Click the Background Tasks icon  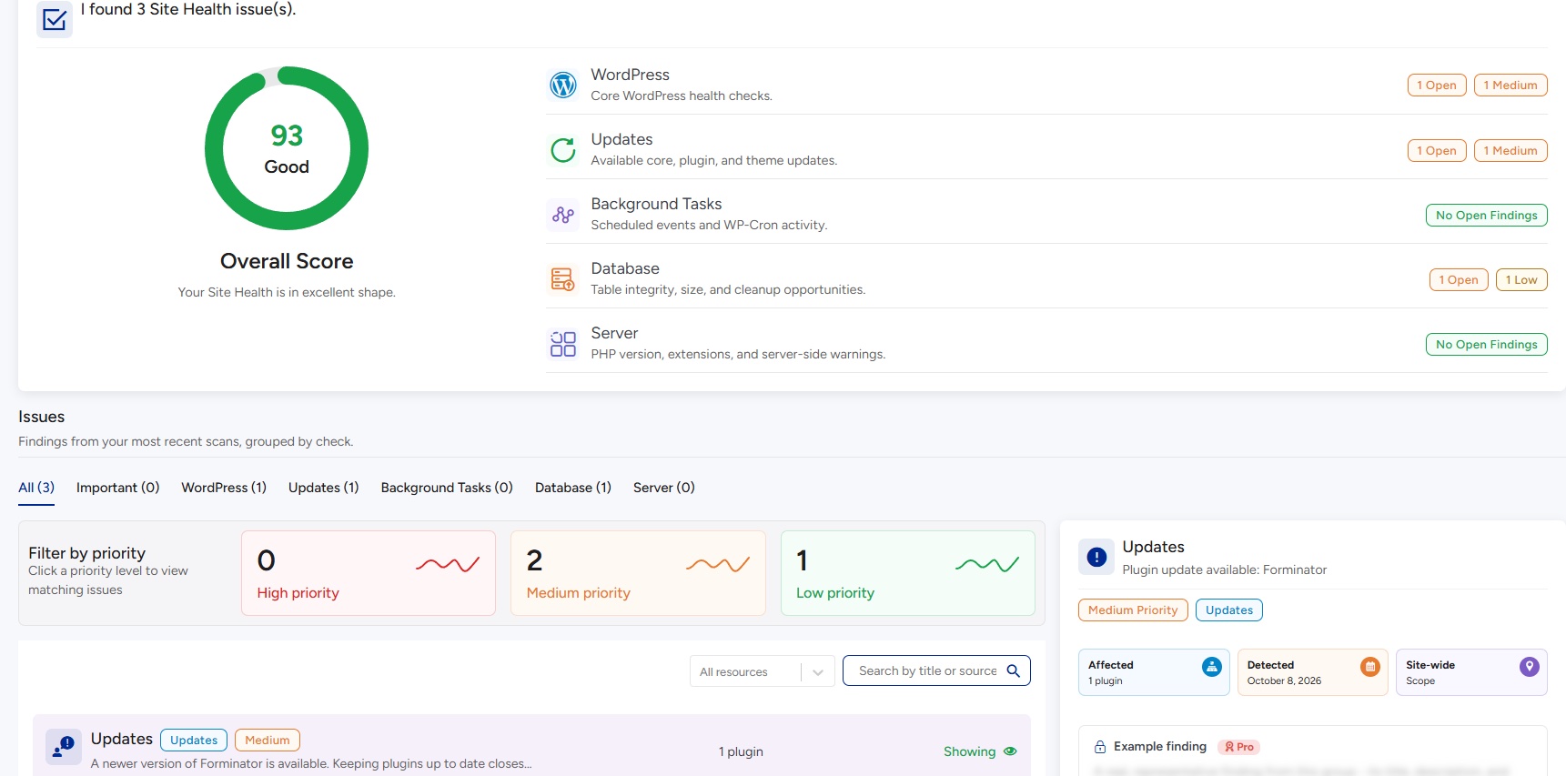coord(563,215)
